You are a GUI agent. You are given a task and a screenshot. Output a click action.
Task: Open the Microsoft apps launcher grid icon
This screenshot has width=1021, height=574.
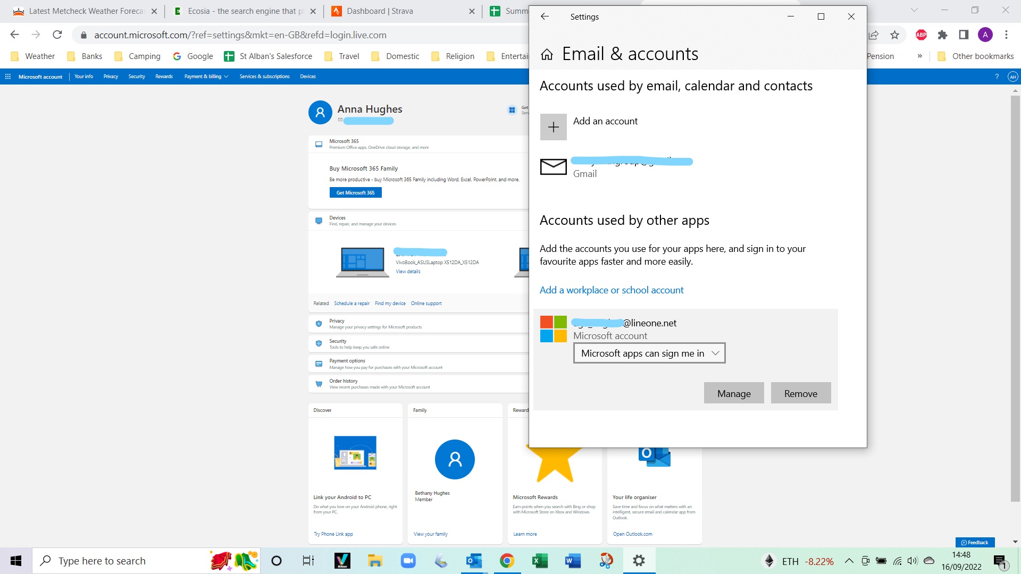point(8,77)
